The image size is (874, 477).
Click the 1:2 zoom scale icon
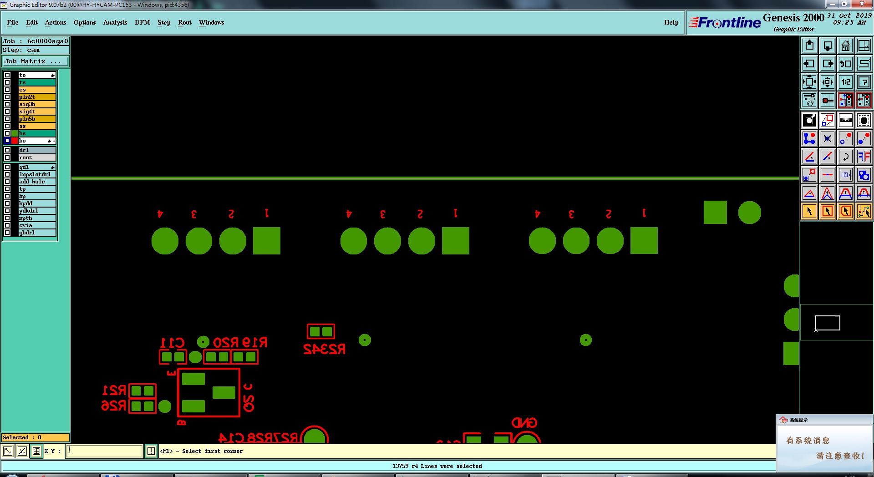pyautogui.click(x=846, y=82)
